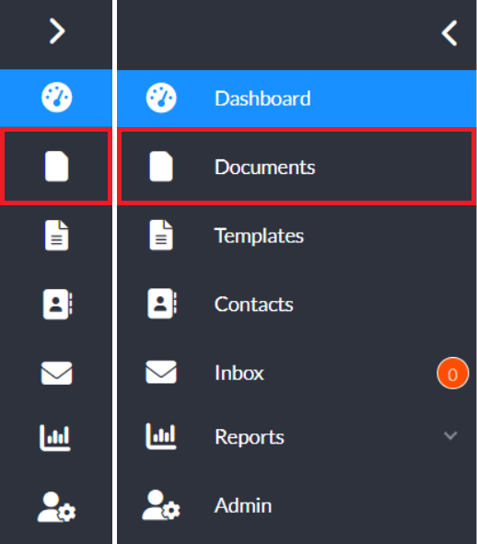Open the templates page icon in collapsed sidebar
The image size is (477, 544).
[56, 235]
